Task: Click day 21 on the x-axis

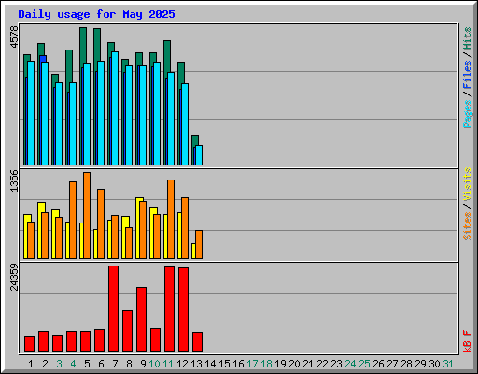Action: [308, 364]
